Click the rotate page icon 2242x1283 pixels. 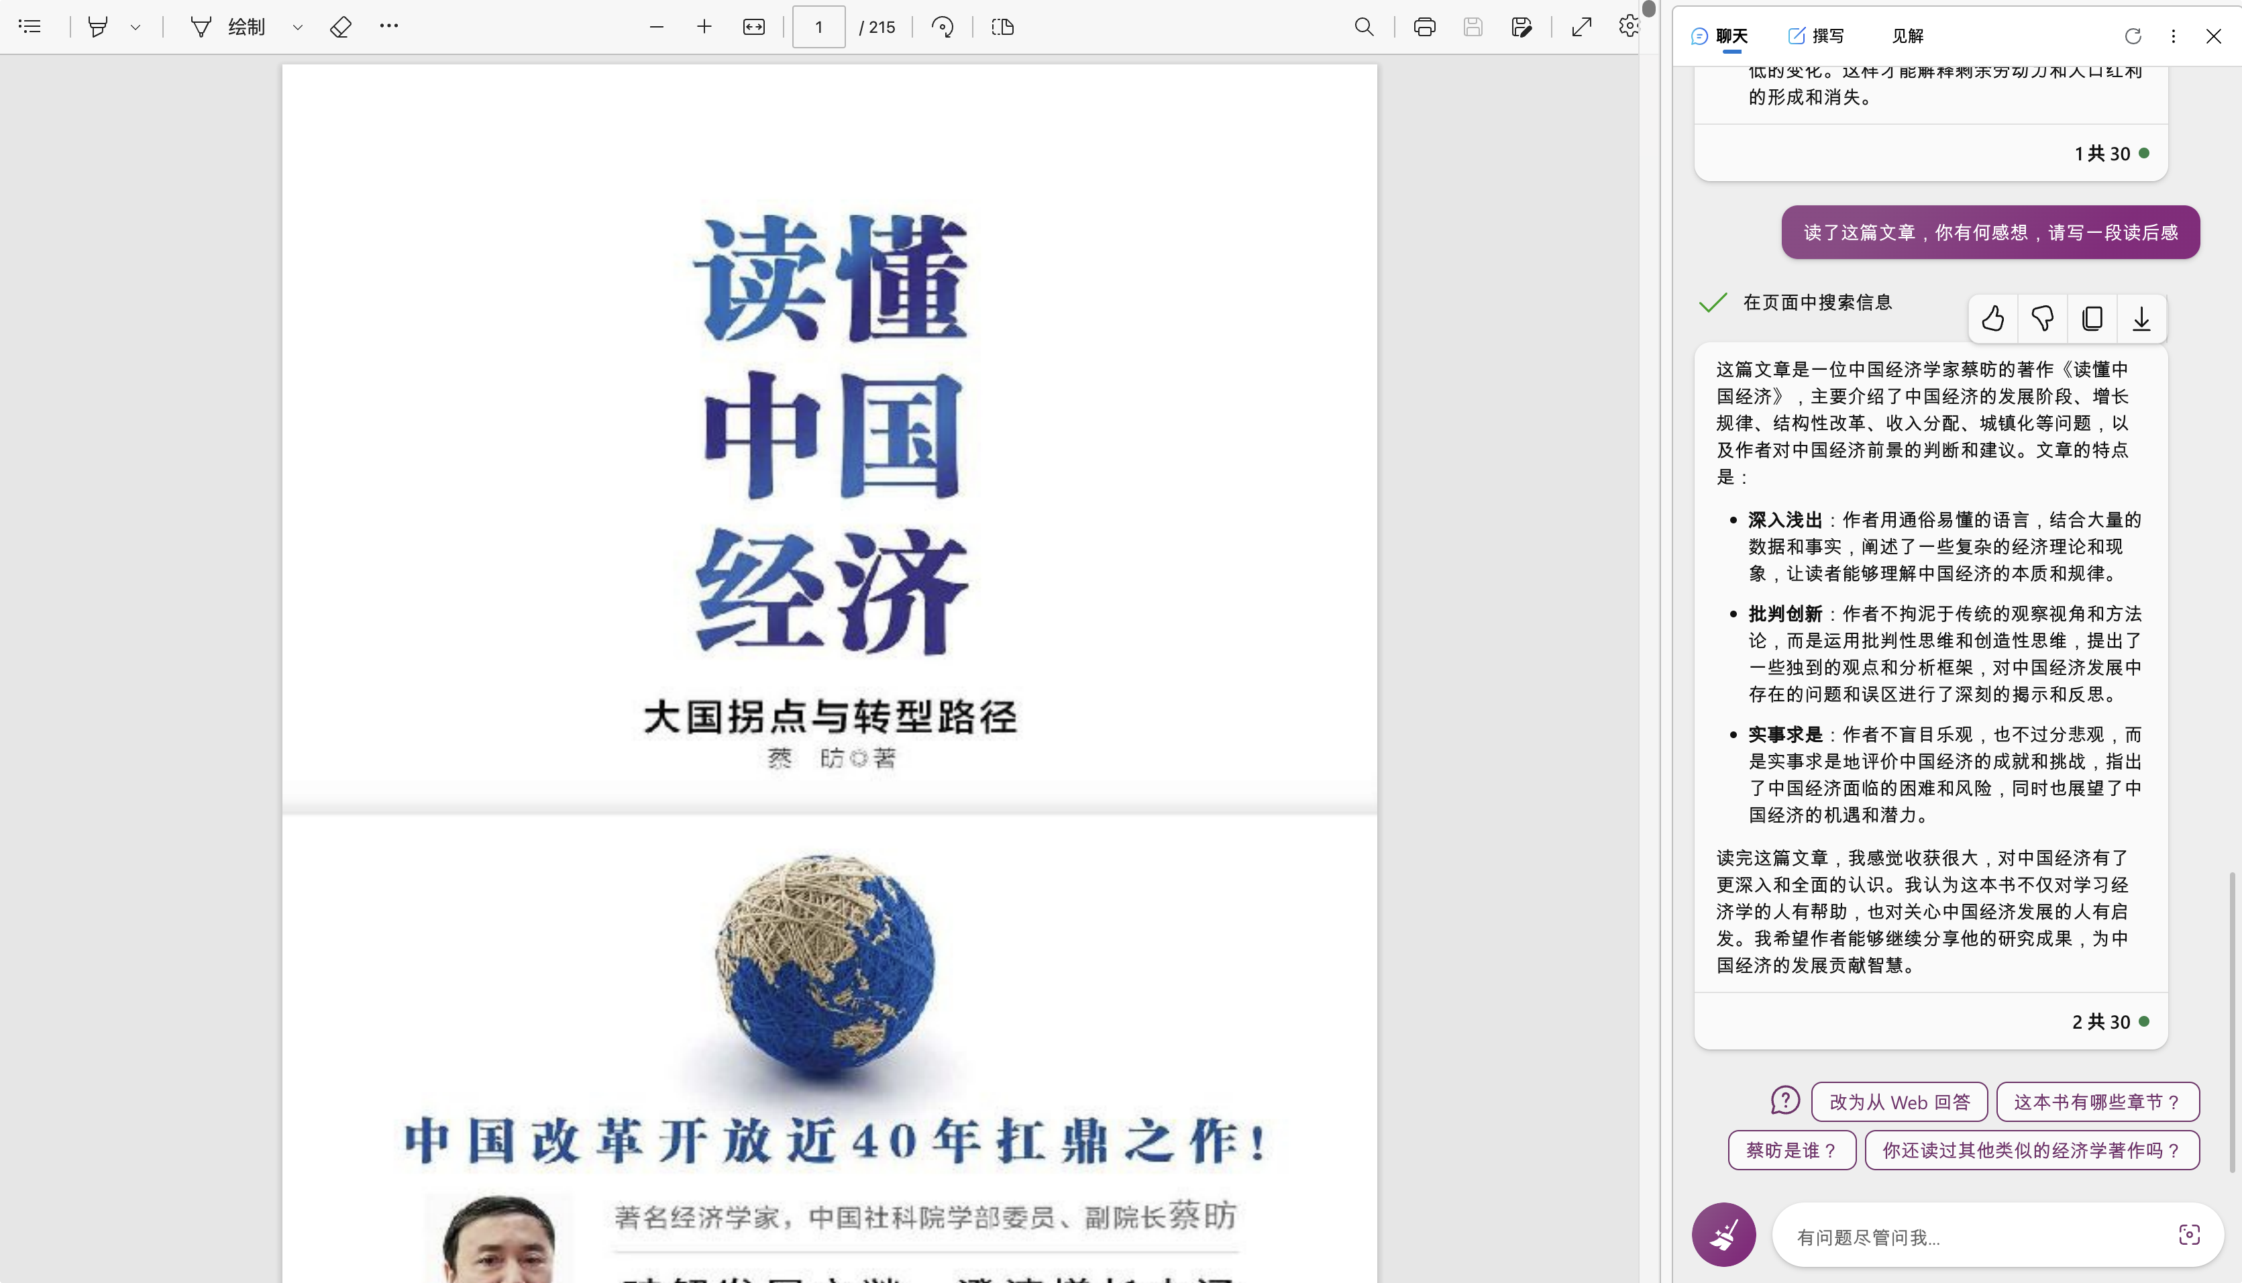click(x=943, y=26)
